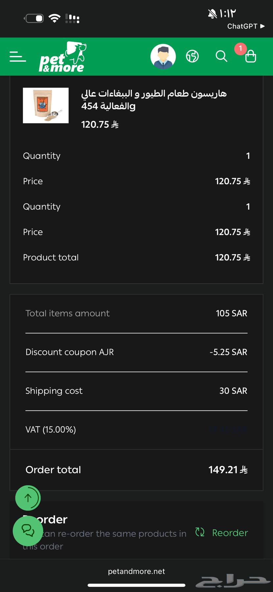Open the live chat bubble

pyautogui.click(x=28, y=530)
